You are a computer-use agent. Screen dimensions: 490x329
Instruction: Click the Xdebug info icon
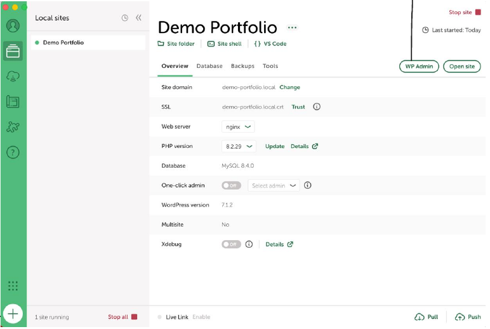(x=249, y=245)
